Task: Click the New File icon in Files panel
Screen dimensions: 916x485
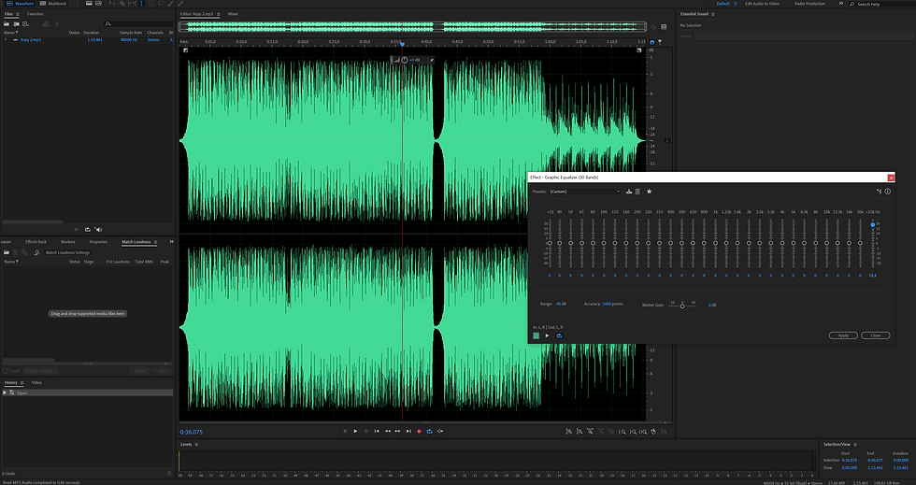Action: tap(26, 24)
